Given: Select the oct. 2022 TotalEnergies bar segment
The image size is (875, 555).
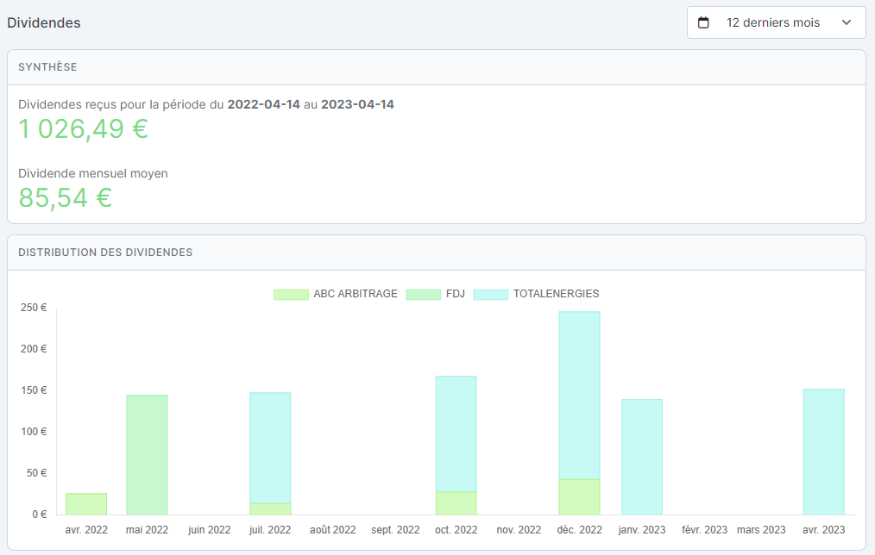Looking at the screenshot, I should coord(456,433).
